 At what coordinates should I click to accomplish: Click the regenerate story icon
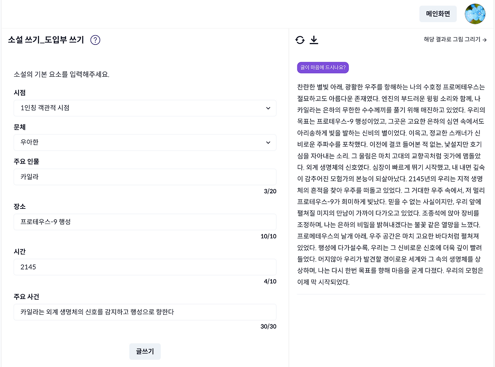pos(300,40)
